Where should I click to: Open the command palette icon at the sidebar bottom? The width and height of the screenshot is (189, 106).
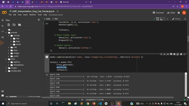(2, 91)
